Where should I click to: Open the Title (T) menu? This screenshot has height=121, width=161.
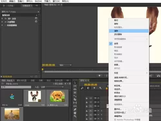[47, 1]
